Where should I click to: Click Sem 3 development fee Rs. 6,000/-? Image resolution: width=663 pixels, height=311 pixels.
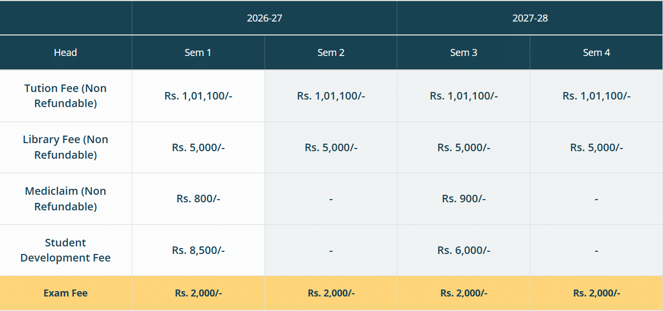464,250
